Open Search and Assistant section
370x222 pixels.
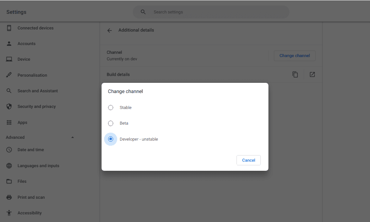37,91
